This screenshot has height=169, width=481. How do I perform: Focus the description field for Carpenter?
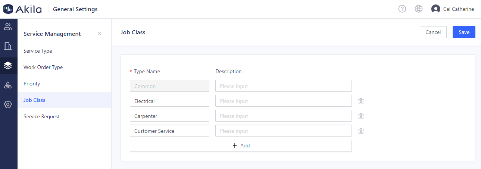coord(284,116)
